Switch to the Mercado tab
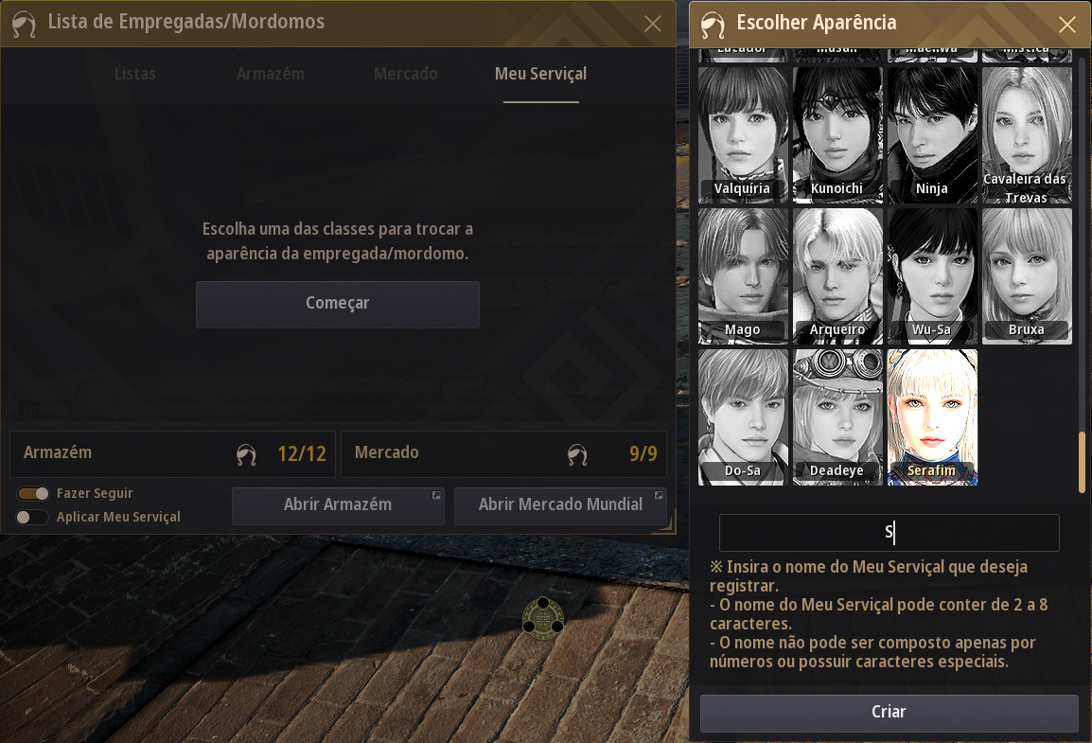Image resolution: width=1092 pixels, height=743 pixels. 405,74
